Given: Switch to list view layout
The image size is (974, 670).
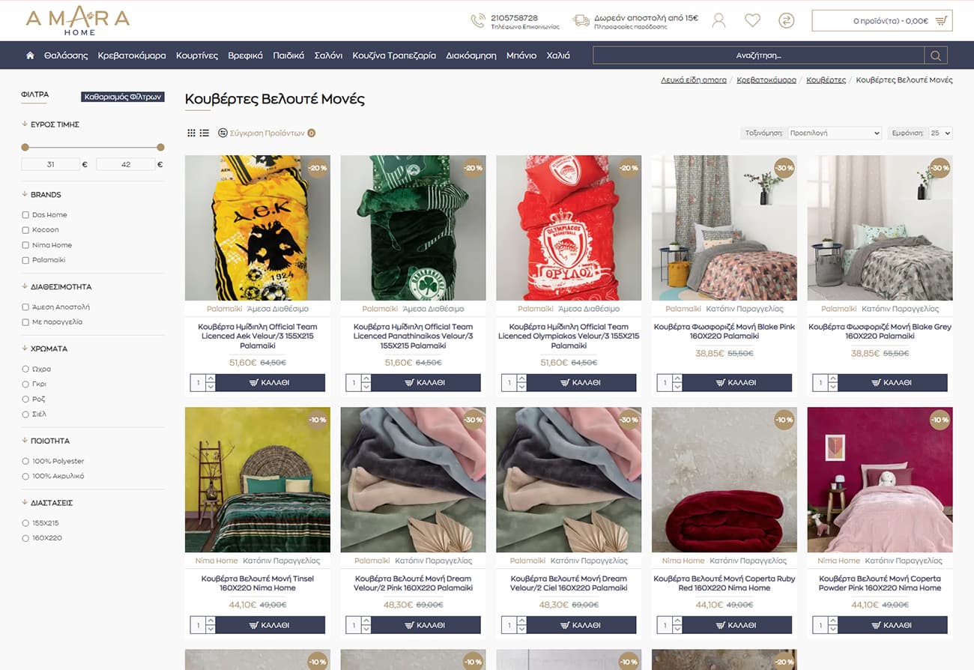Looking at the screenshot, I should tap(204, 133).
